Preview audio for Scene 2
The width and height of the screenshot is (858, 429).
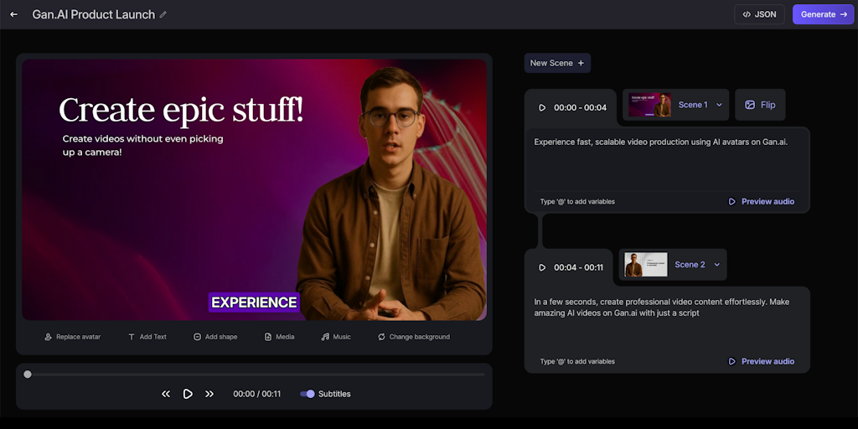(x=761, y=361)
